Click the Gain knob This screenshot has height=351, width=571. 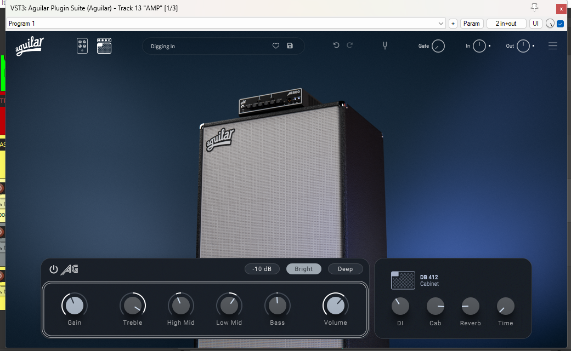coord(75,306)
